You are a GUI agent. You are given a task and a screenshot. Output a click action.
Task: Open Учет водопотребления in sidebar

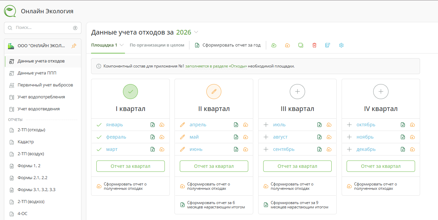[x=43, y=97]
